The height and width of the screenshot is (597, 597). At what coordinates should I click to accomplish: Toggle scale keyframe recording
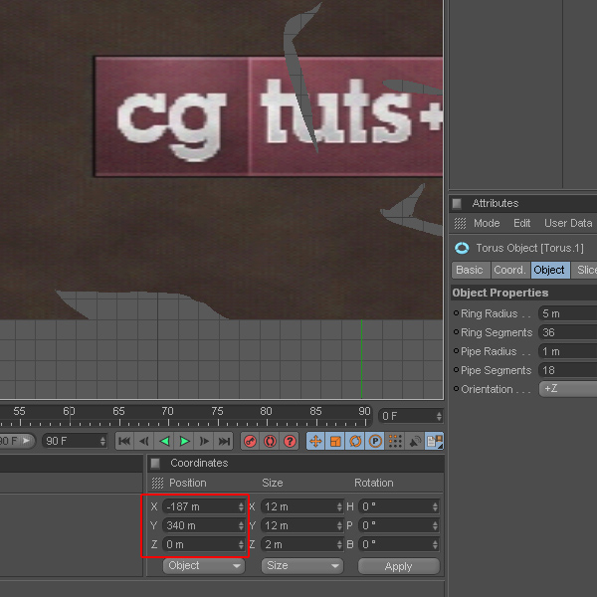pyautogui.click(x=335, y=441)
